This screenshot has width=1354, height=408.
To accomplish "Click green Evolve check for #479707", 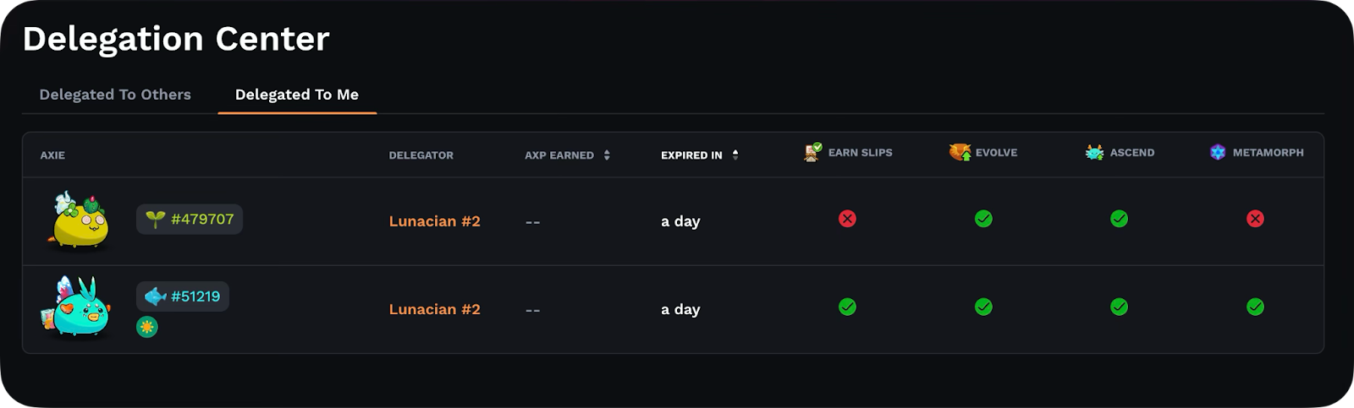I will tap(983, 219).
